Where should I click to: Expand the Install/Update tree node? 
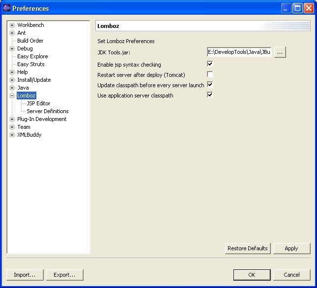point(12,80)
